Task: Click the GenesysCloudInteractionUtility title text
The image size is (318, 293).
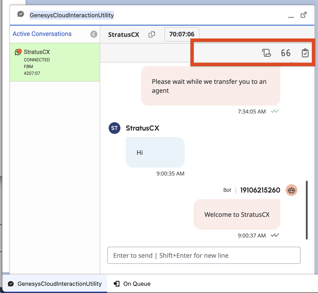Action: 72,15
